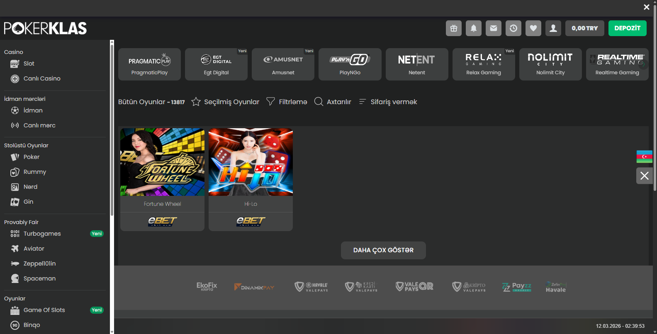This screenshot has width=657, height=334.
Task: Click the Bingo 90 ball icon
Action: [15, 325]
